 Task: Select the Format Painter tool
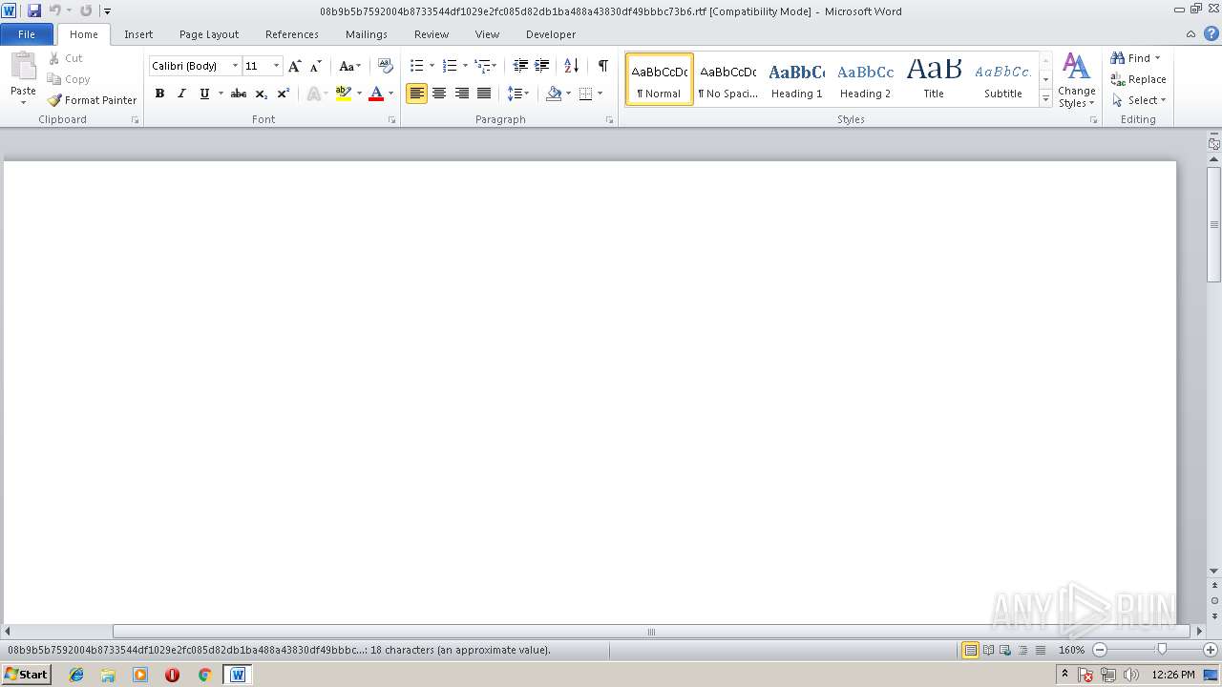92,100
